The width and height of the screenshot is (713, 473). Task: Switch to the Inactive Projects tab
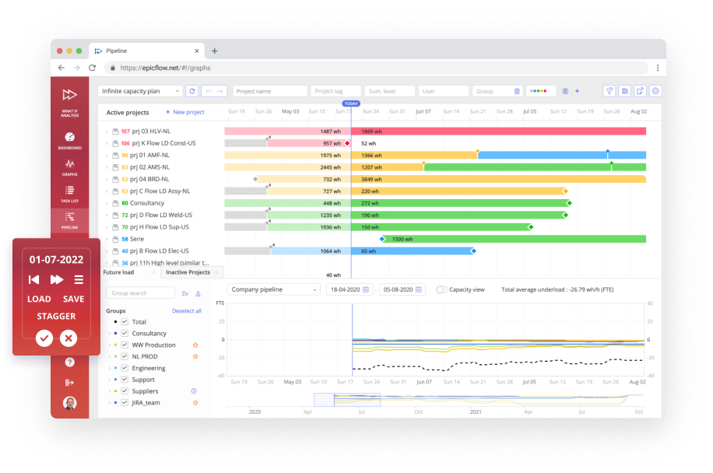[x=188, y=272]
